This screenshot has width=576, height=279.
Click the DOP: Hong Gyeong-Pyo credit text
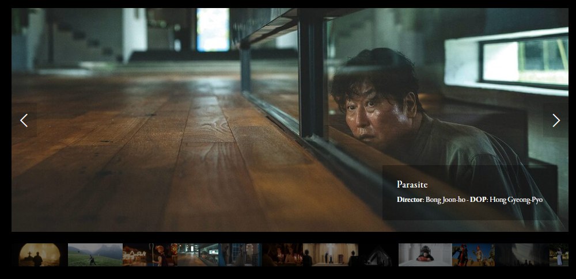(506, 200)
